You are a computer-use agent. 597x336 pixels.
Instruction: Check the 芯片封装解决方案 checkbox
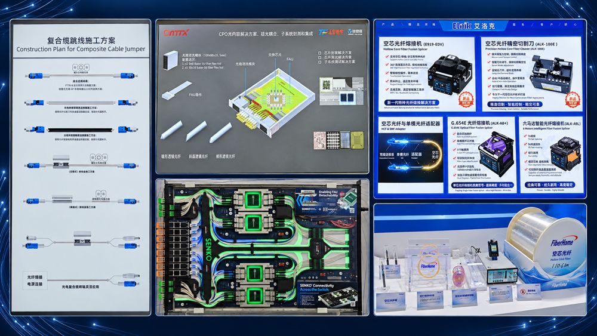click(319, 53)
